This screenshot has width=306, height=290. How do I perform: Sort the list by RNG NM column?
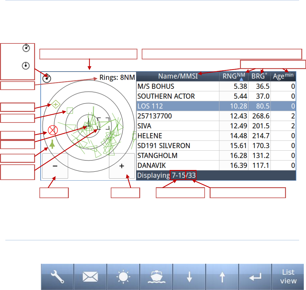pyautogui.click(x=234, y=76)
